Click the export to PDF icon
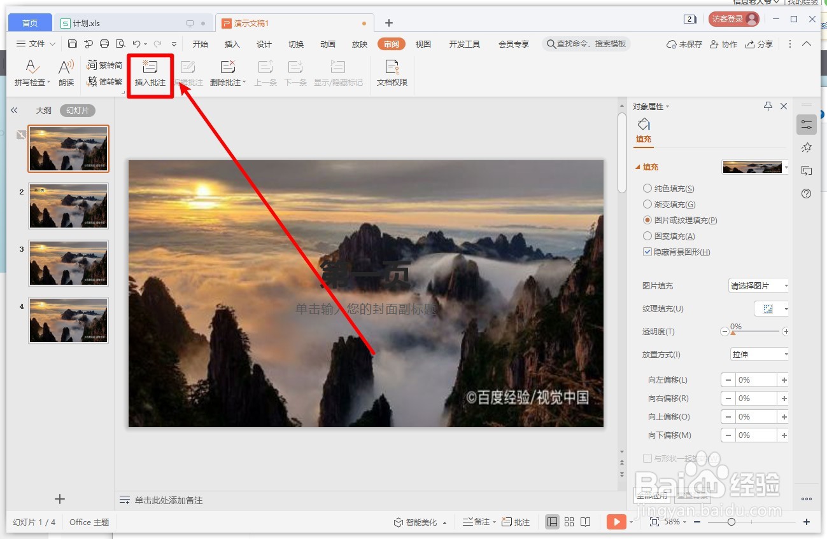Screen dimensions: 827x539 pos(88,44)
